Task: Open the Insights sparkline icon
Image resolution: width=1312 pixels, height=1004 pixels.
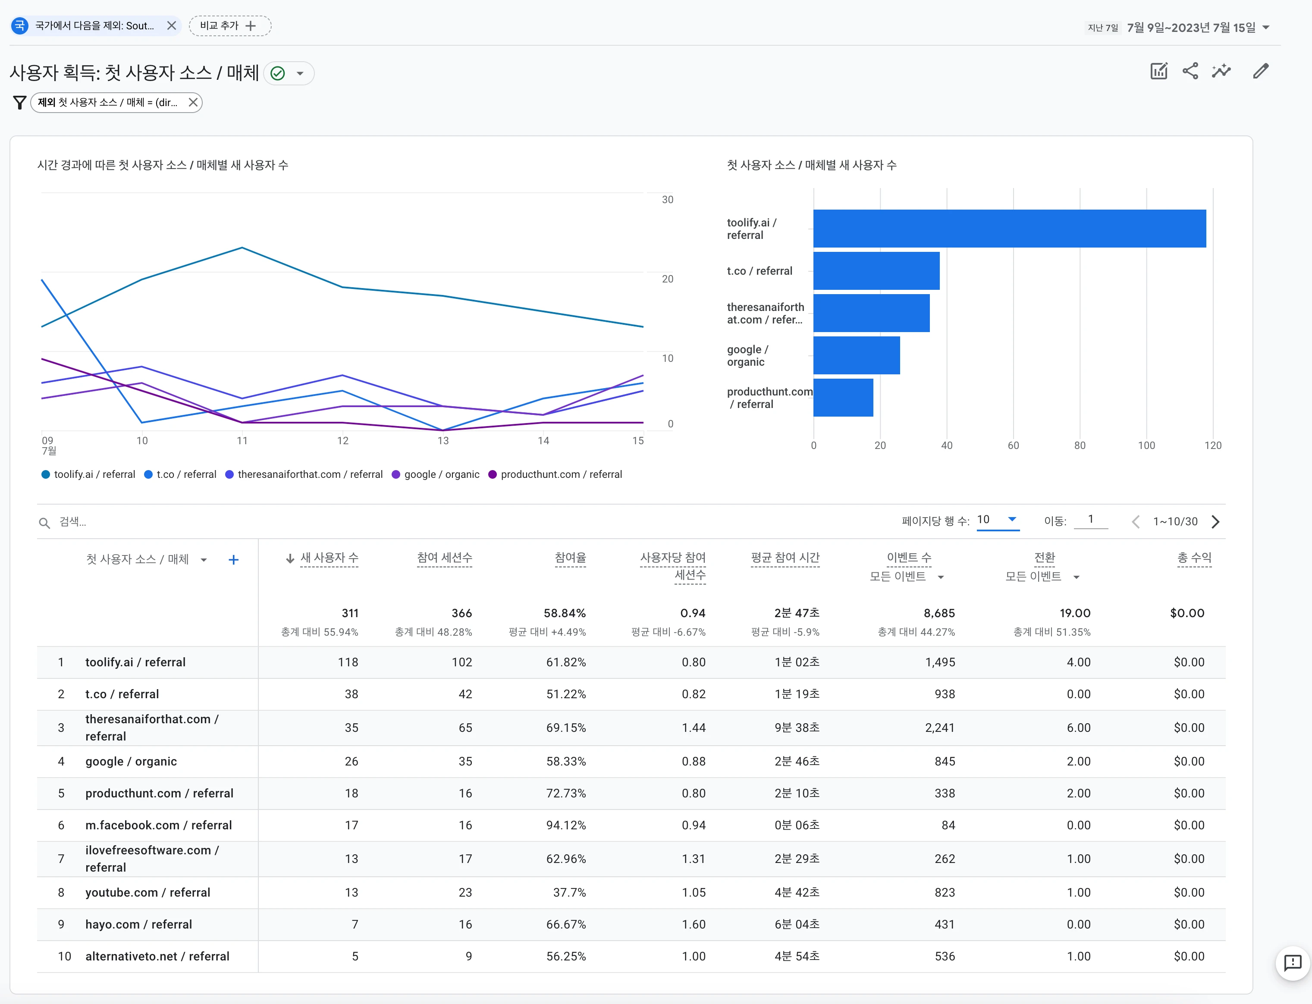Action: pyautogui.click(x=1221, y=72)
